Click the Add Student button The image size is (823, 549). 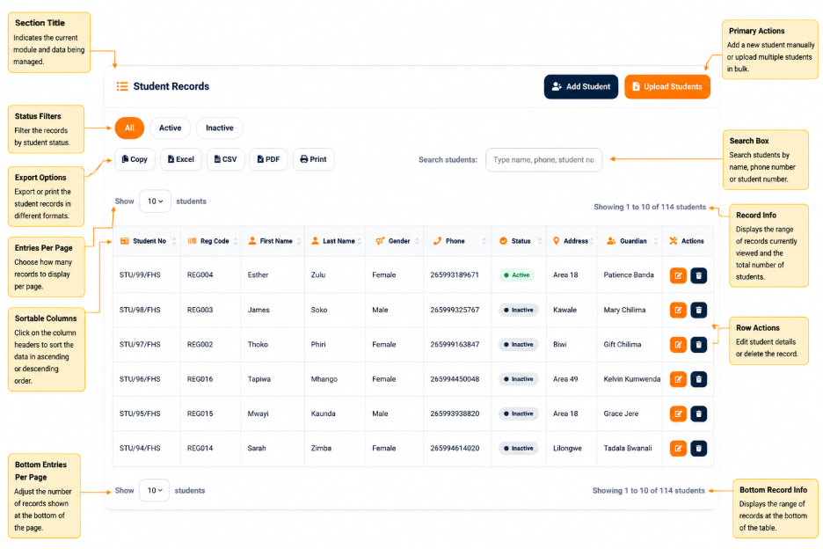click(581, 87)
